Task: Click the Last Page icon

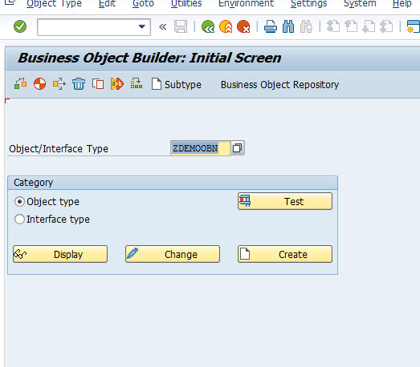Action: click(x=386, y=26)
